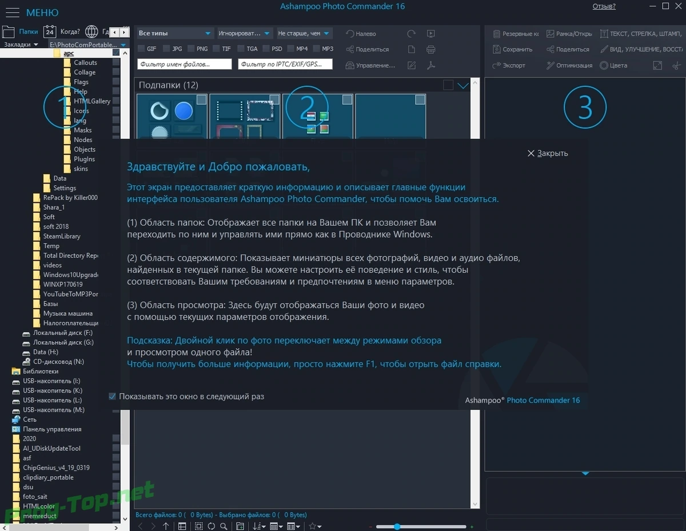Click the select all dotted-square icon
Image resolution: width=686 pixels, height=531 pixels.
[x=199, y=526]
